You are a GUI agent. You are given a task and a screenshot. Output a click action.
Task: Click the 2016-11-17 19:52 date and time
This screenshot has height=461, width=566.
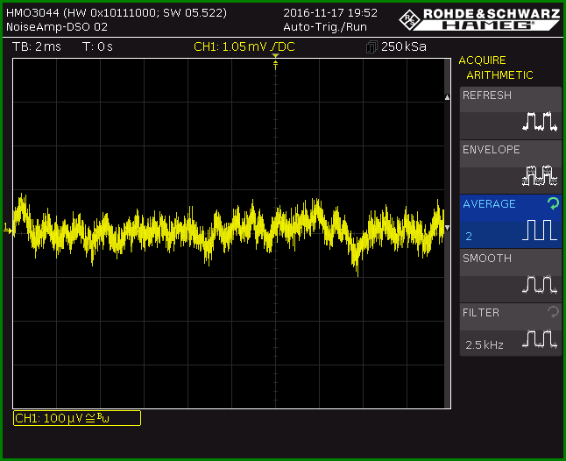click(x=330, y=13)
